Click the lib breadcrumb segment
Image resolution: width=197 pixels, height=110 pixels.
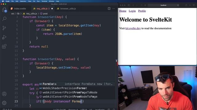[18, 13]
